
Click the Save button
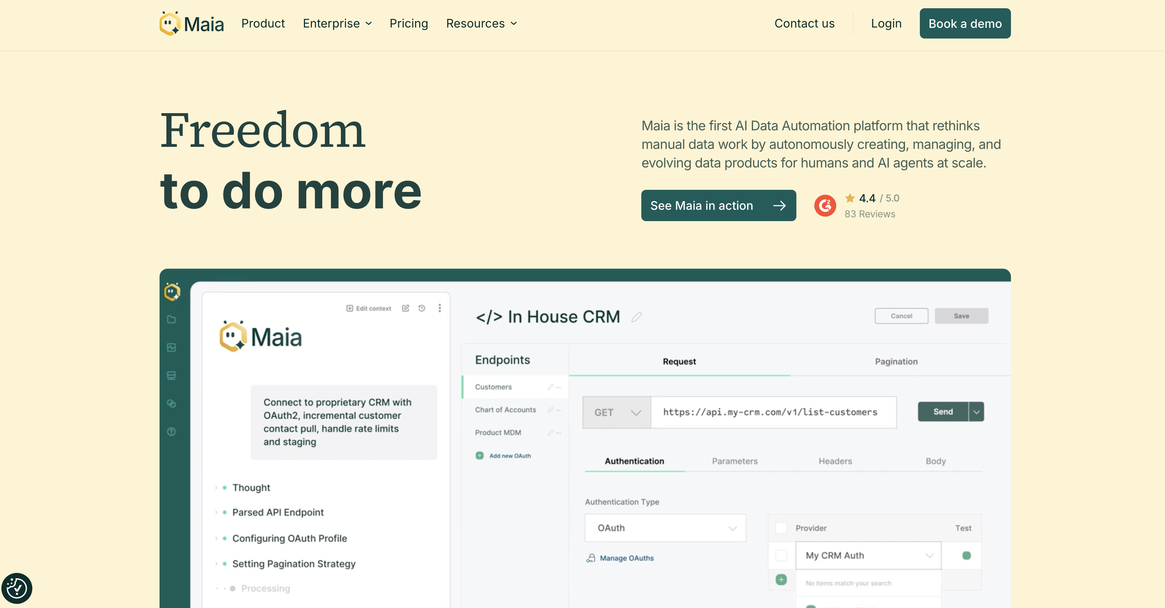(x=961, y=316)
